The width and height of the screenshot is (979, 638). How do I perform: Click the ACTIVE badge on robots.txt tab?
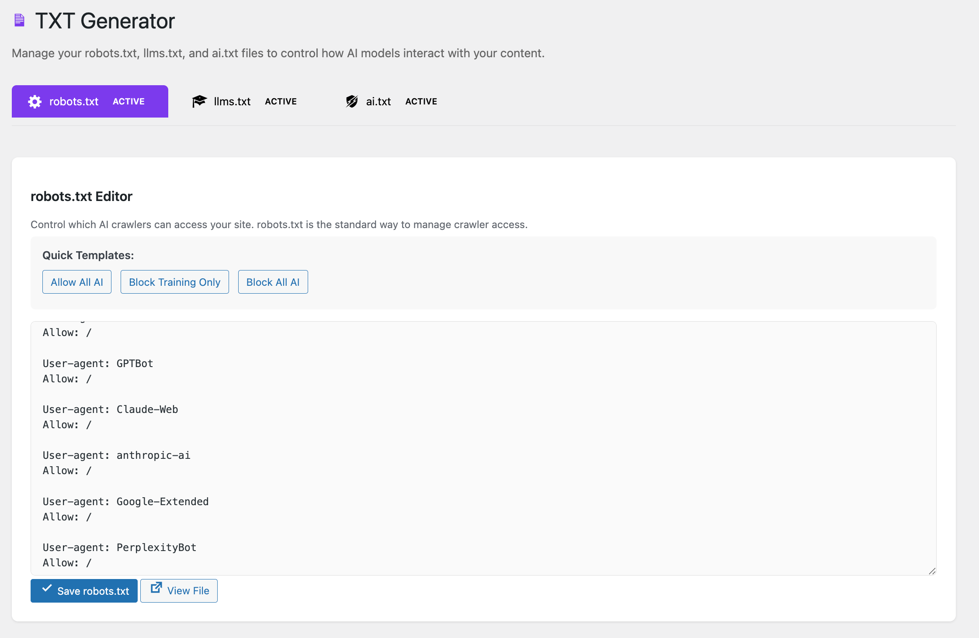pos(128,101)
